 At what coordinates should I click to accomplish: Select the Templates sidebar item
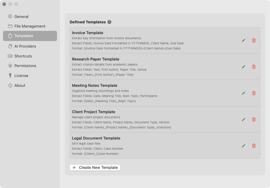30,36
